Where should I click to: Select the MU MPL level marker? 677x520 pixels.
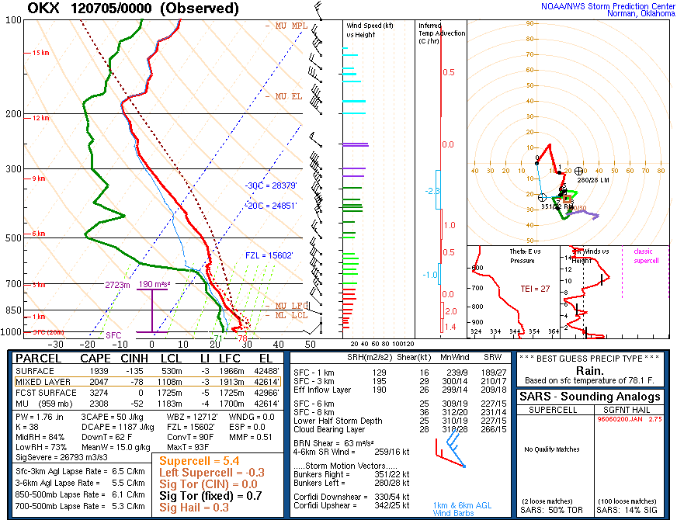coord(286,26)
